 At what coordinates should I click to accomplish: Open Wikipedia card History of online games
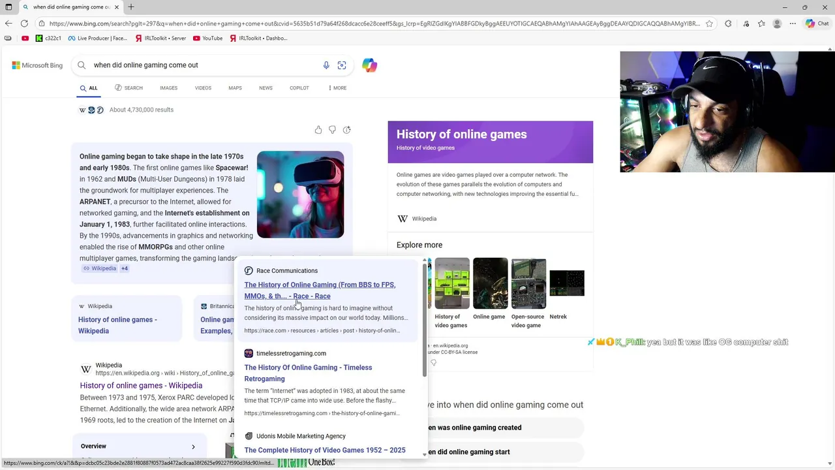click(x=127, y=319)
